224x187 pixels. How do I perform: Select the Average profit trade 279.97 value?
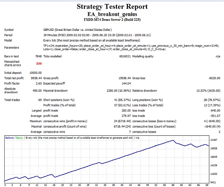click(126, 116)
